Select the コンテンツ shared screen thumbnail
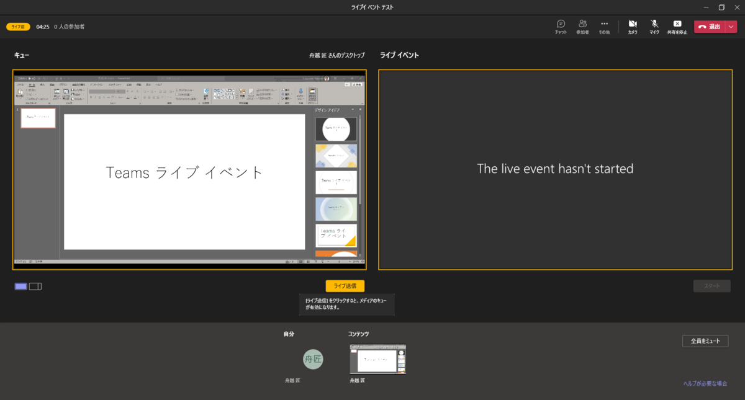This screenshot has height=400, width=745. pyautogui.click(x=378, y=360)
